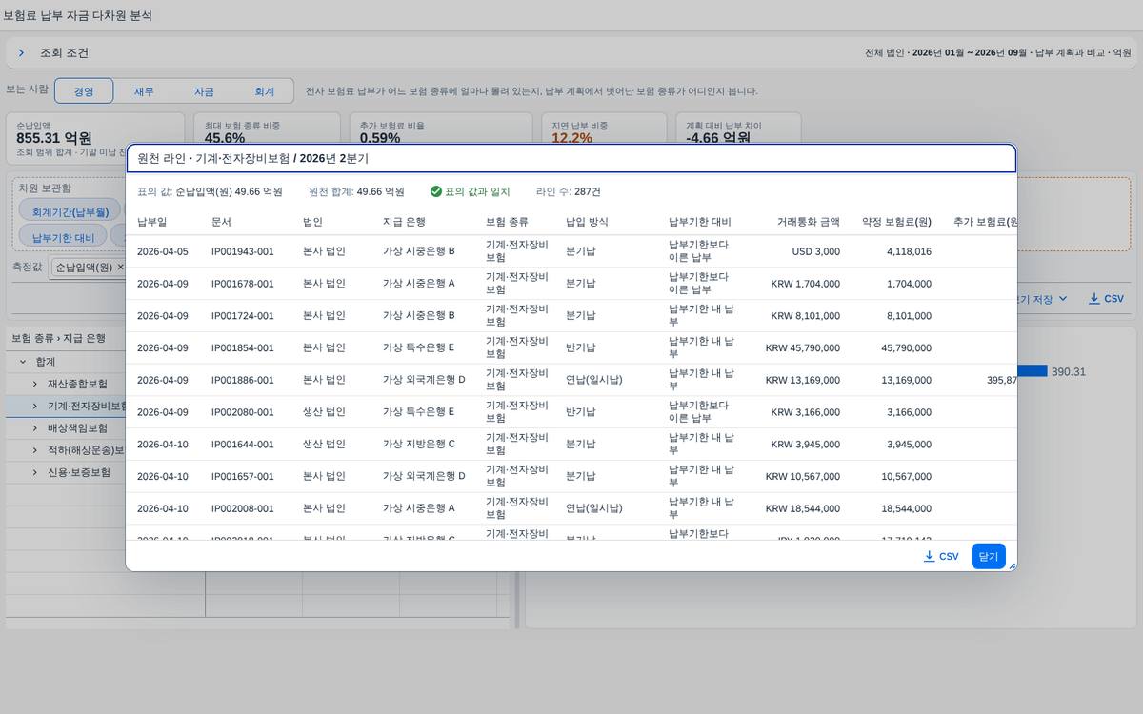
Task: Click the 약정 보험료(원) column header
Action: click(896, 222)
